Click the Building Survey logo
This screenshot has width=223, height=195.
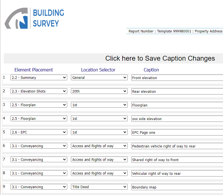pos(34,19)
